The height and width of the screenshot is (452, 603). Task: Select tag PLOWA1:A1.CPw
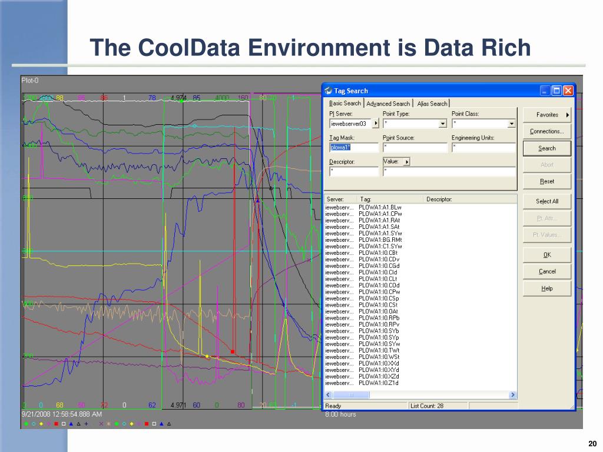(380, 214)
